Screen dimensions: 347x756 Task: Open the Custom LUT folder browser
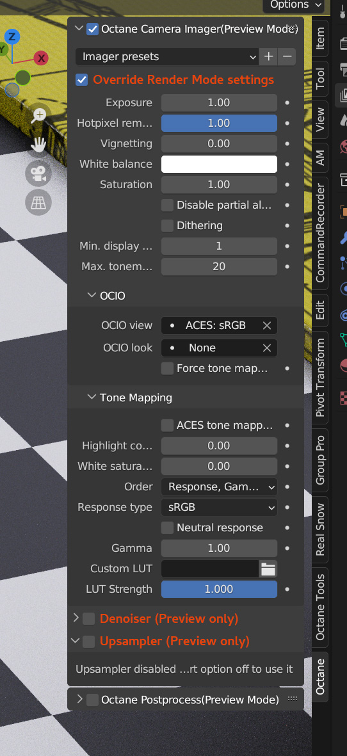[268, 569]
